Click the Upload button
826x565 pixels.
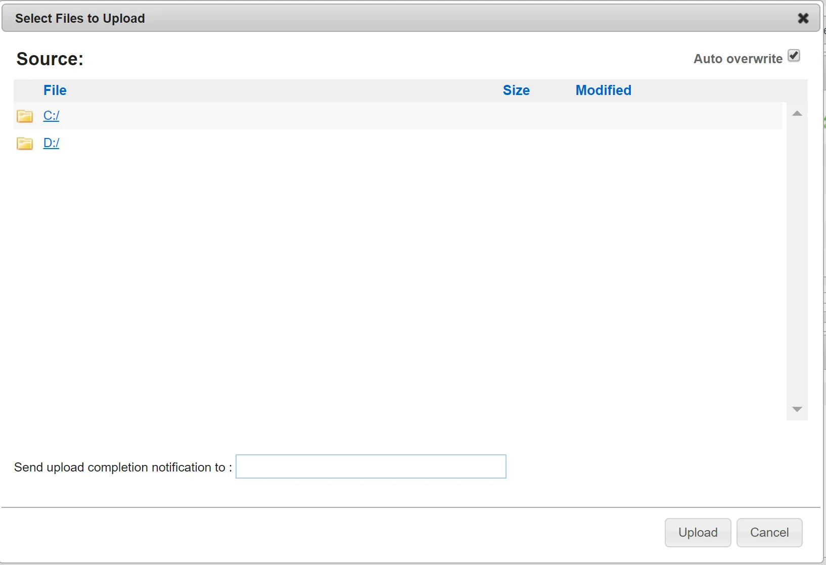pos(698,533)
